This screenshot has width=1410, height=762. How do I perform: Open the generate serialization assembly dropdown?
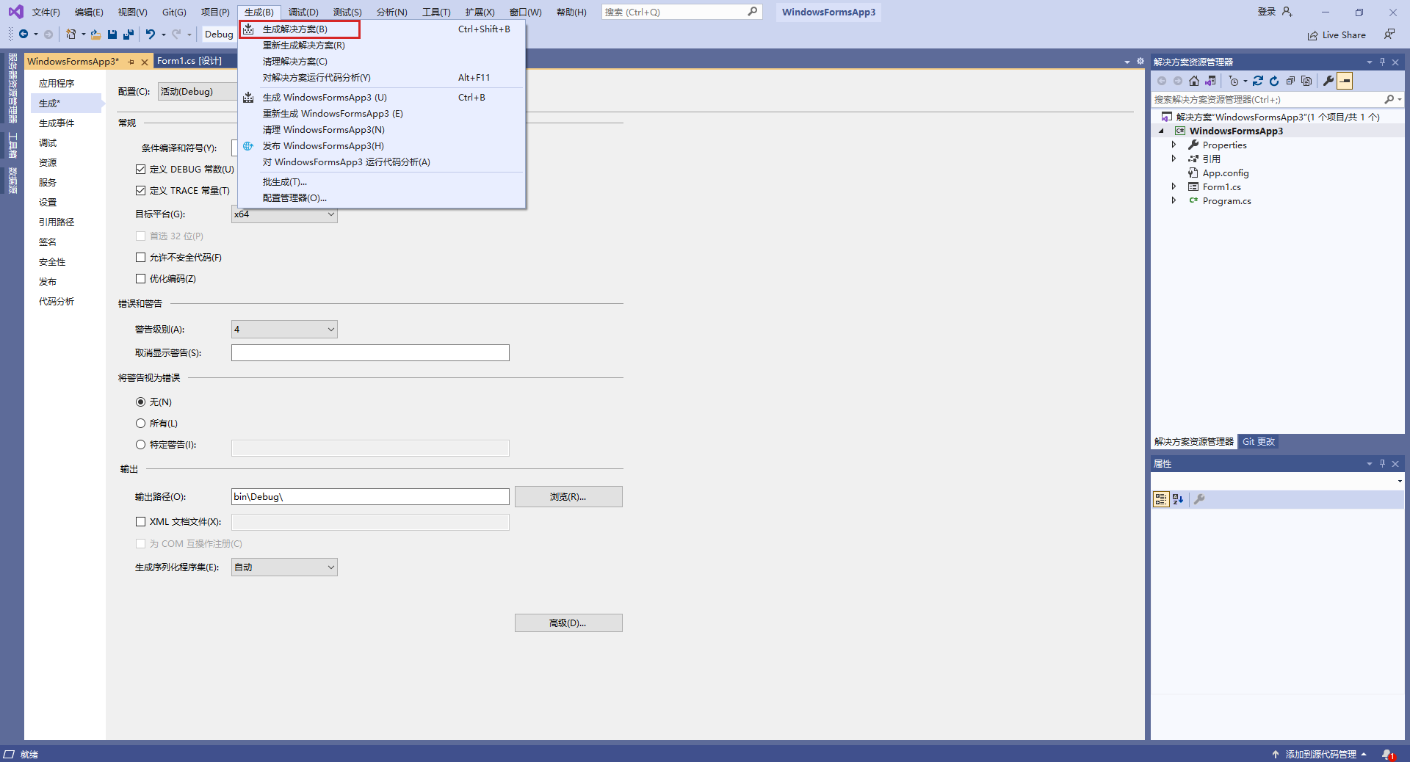click(284, 567)
